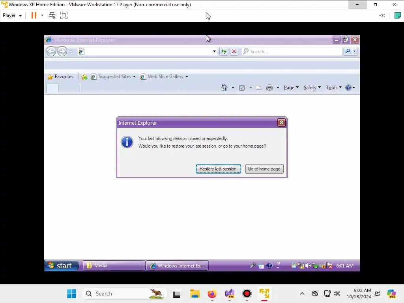Open the VMware Player menu dropdown

(x=12, y=15)
